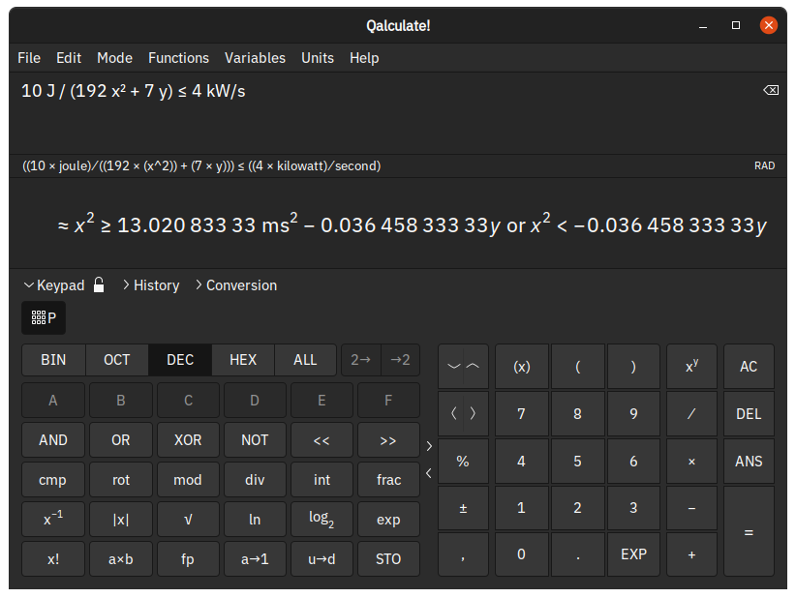The image size is (796, 598).
Task: Click the OR bitwise operator button
Action: (x=121, y=439)
